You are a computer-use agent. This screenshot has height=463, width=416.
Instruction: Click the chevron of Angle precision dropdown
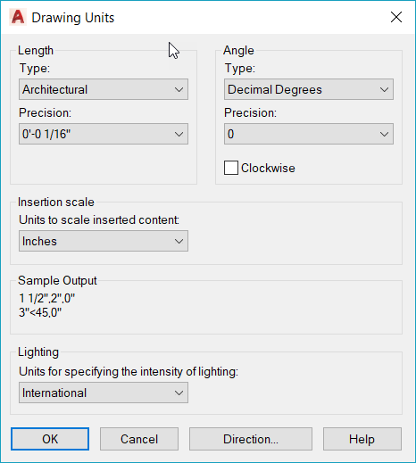coord(384,134)
